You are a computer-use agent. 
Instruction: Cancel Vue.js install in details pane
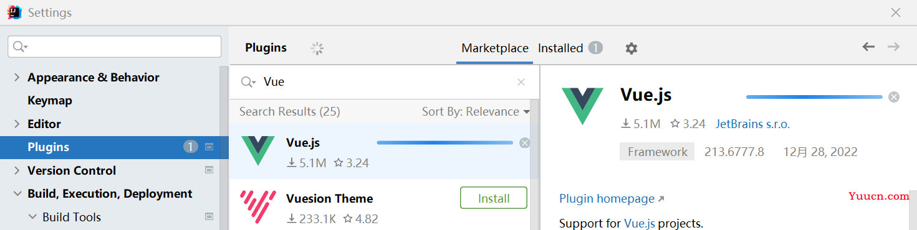click(x=894, y=97)
